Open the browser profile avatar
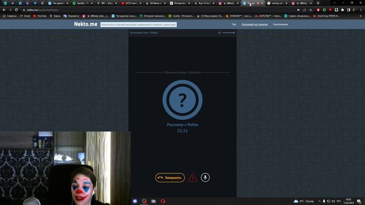Screen dimensions: 365x205 pos(355,10)
